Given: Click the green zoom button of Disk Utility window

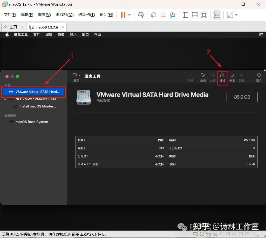Looking at the screenshot, I should pyautogui.click(x=17, y=76).
